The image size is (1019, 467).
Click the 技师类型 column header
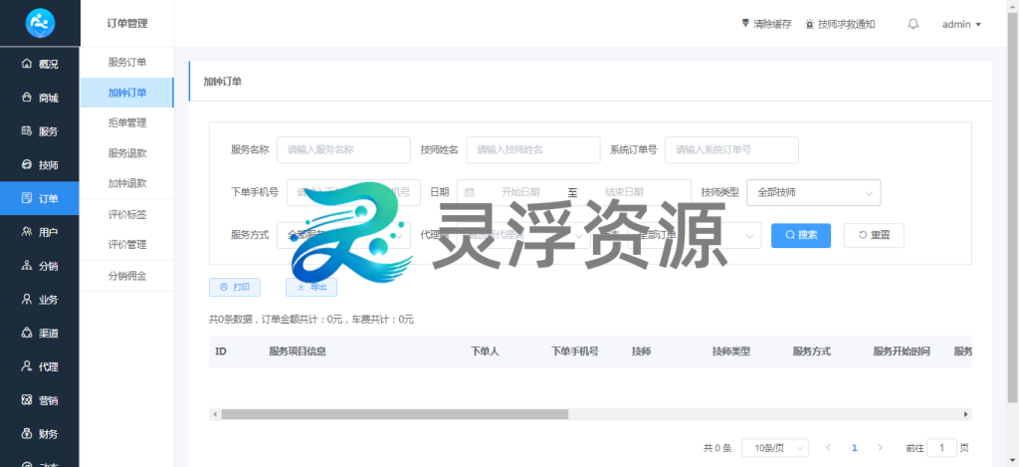click(731, 351)
